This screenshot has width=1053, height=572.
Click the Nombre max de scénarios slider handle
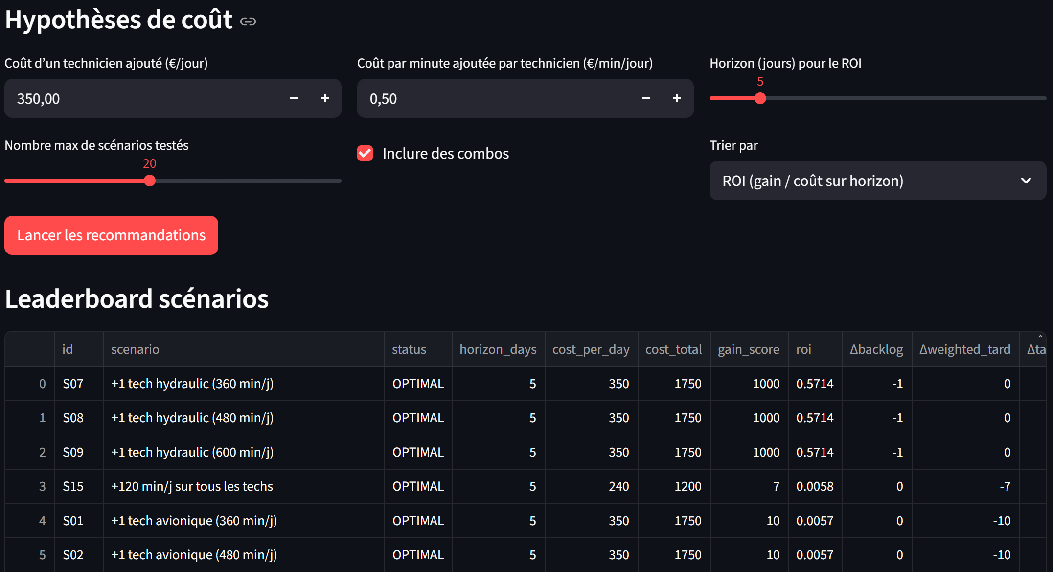click(150, 181)
